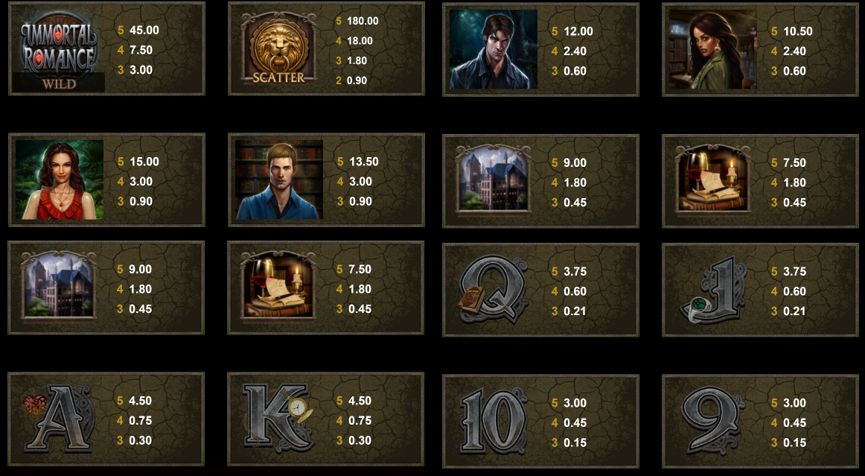Image resolution: width=865 pixels, height=476 pixels.
Task: Select the stone 9 symbol
Action: 712,420
